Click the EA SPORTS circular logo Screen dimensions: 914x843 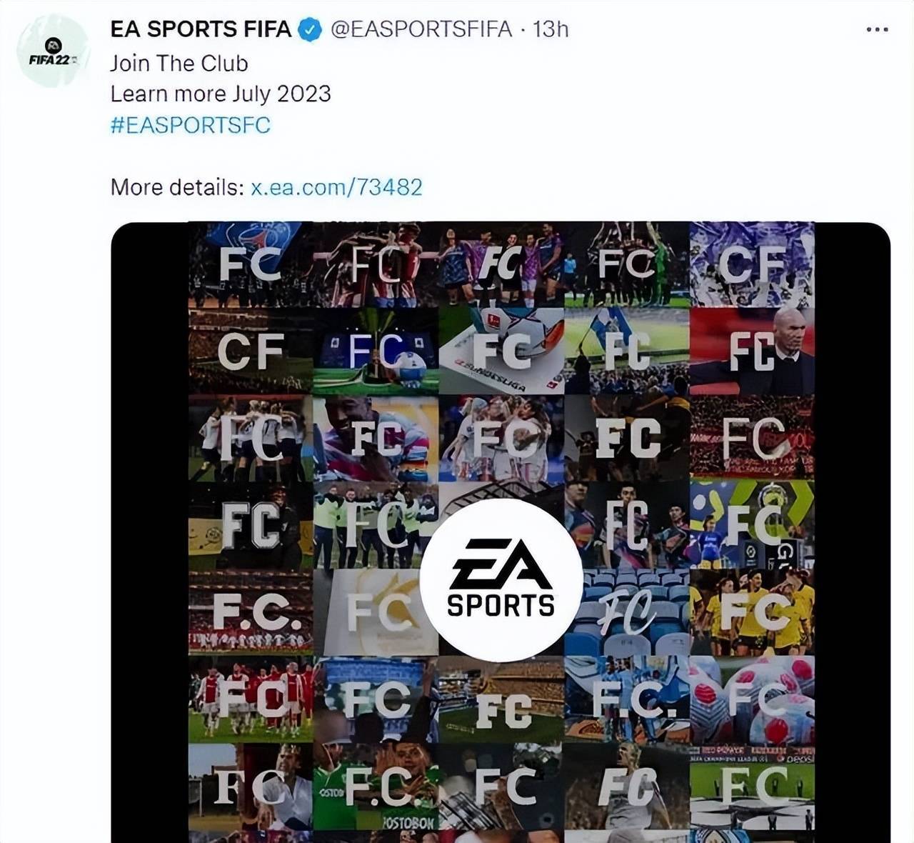pos(501,580)
